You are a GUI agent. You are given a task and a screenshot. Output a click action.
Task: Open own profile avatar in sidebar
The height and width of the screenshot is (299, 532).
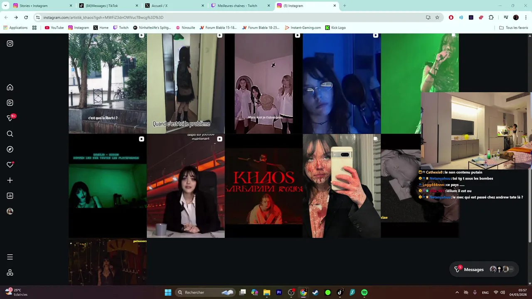[x=10, y=211]
